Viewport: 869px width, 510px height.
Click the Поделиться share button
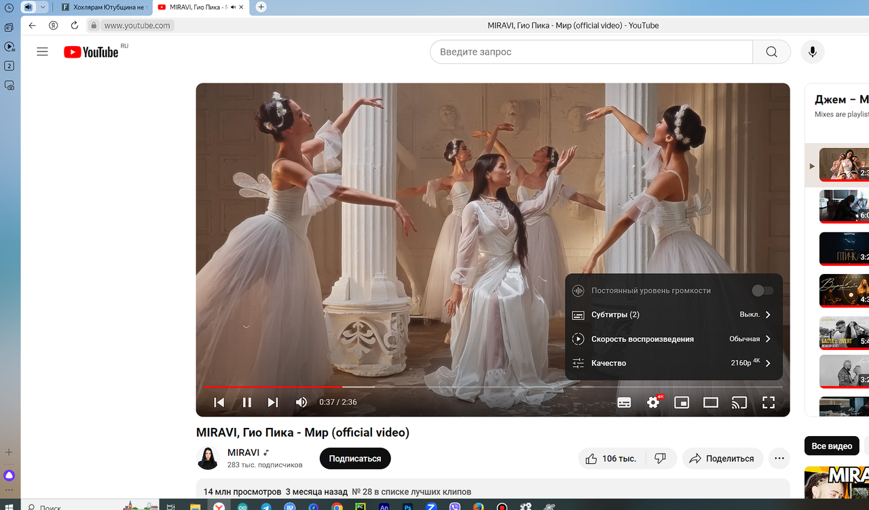[722, 458]
